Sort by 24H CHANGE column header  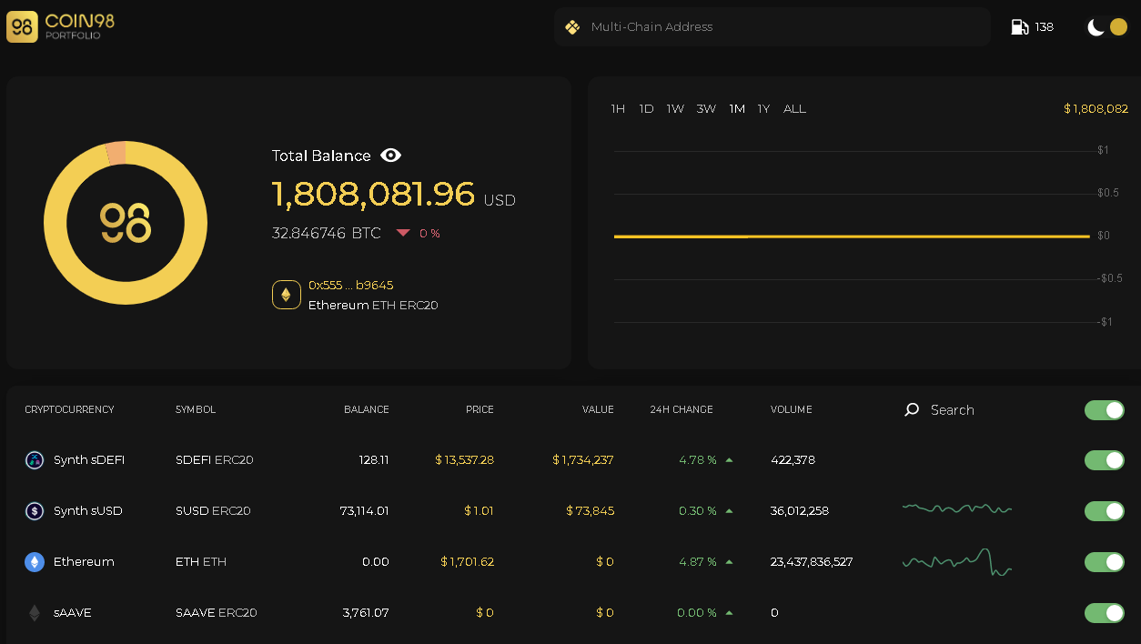pos(682,410)
